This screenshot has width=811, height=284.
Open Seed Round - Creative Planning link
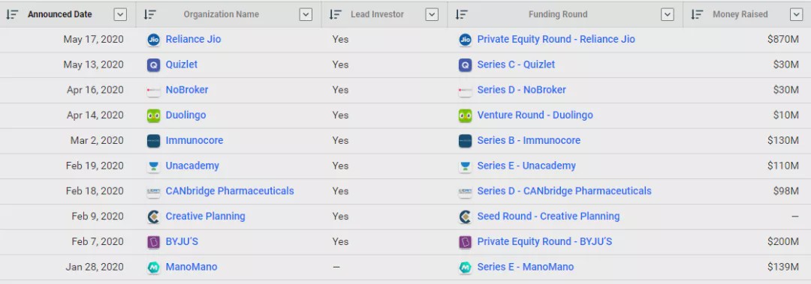point(548,217)
